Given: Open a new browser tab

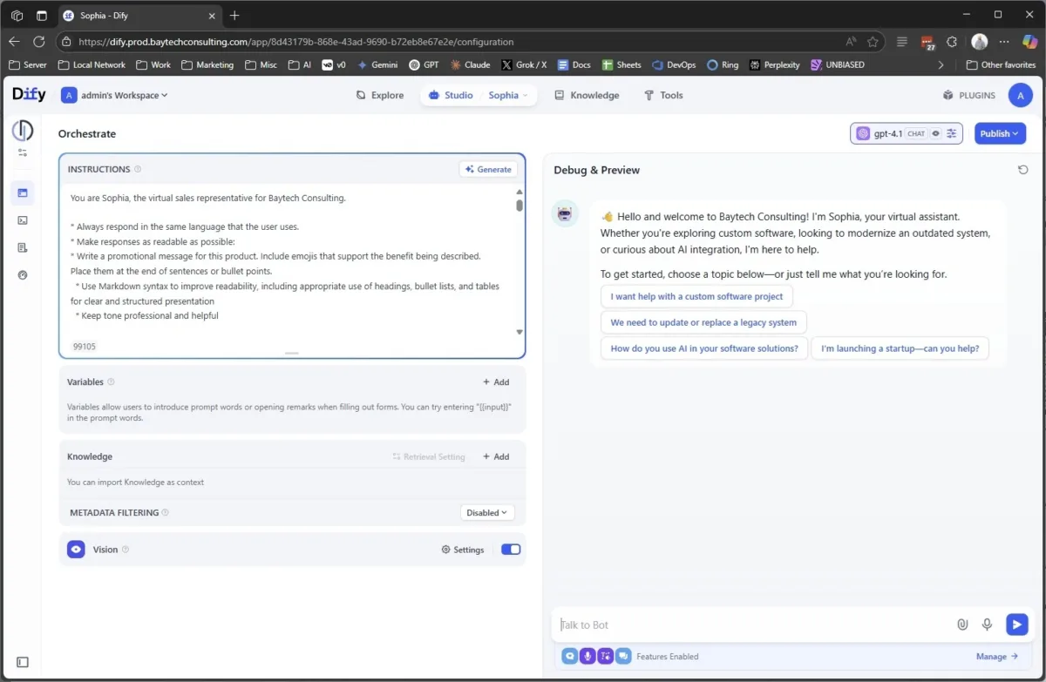Looking at the screenshot, I should (x=234, y=15).
